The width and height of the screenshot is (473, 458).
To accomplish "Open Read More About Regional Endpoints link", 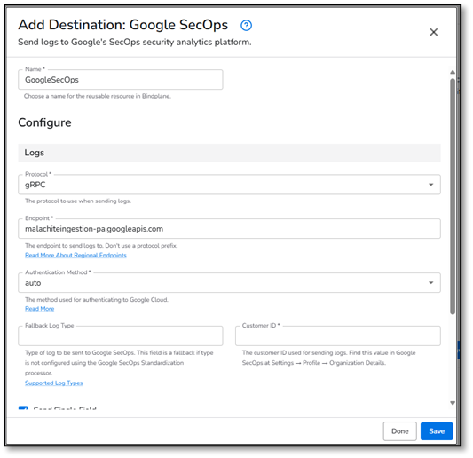I will coord(75,256).
